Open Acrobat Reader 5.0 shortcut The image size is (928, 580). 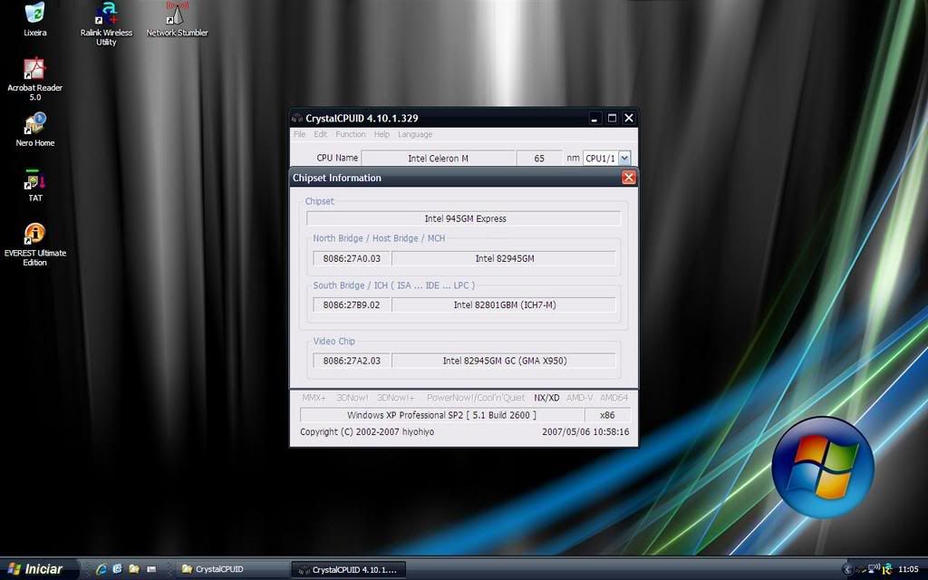(34, 71)
